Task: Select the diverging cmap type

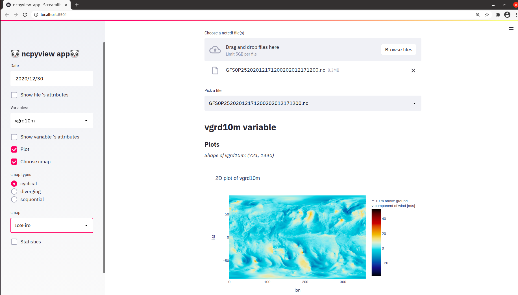Action: coord(14,191)
